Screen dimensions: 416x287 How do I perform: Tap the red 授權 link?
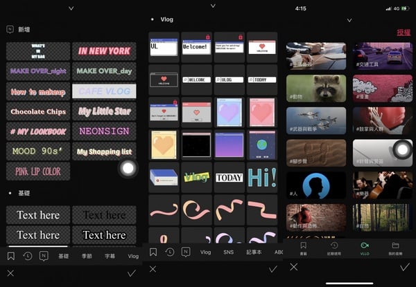pos(403,33)
